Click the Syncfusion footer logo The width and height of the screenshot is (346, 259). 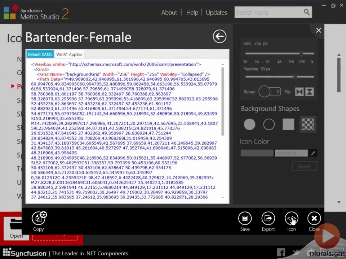tap(25, 253)
